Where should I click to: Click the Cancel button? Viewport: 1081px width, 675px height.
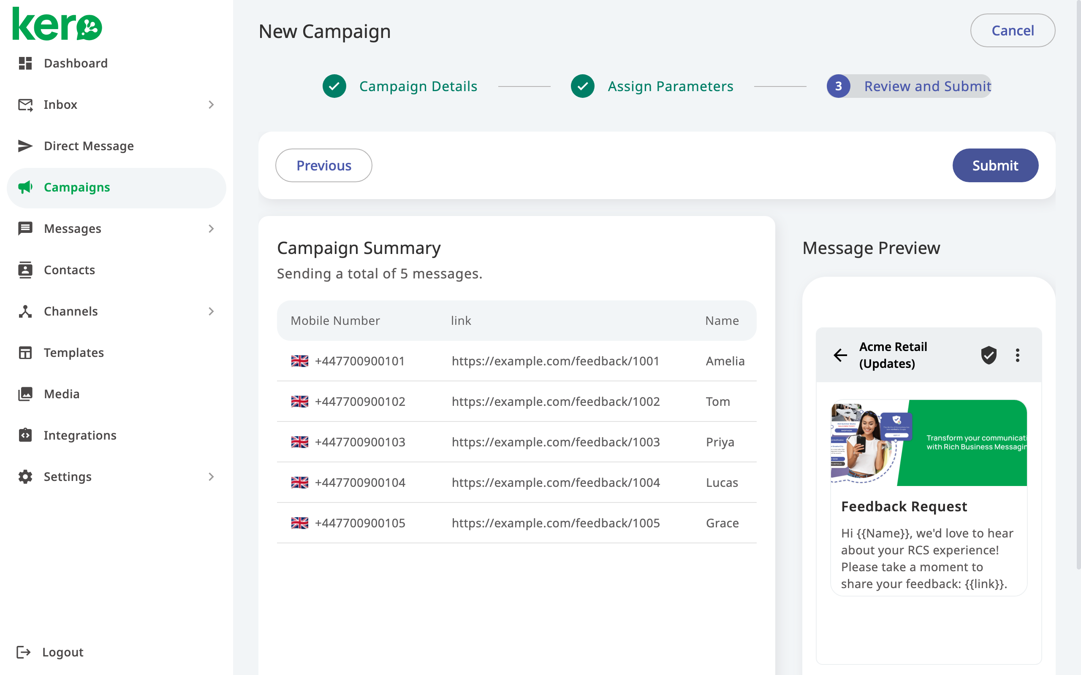(x=1013, y=30)
